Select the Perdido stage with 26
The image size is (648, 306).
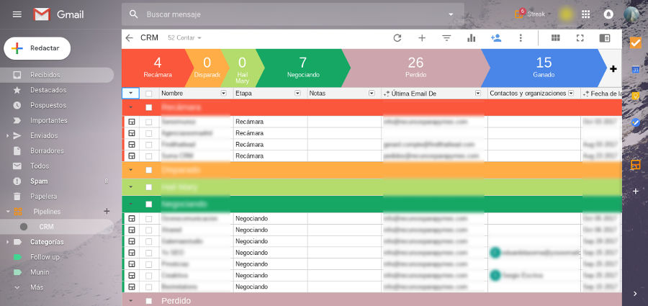click(x=415, y=68)
